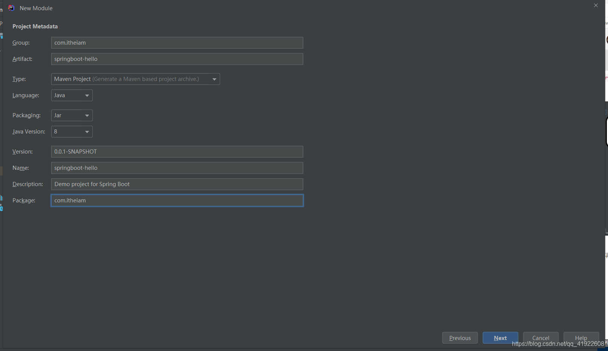The width and height of the screenshot is (608, 351).
Task: Proceed with the Next button
Action: point(500,338)
